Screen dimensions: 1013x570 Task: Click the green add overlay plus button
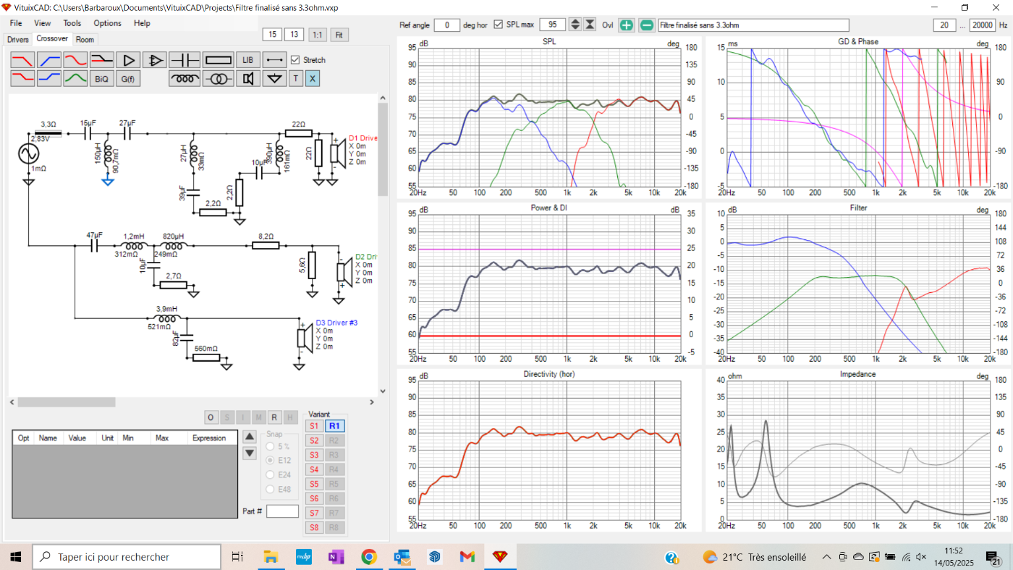(x=627, y=25)
